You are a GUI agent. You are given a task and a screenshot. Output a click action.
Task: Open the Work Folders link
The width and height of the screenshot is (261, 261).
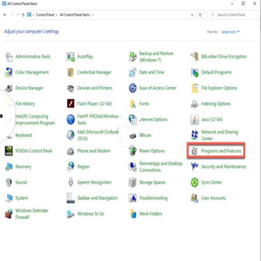pyautogui.click(x=151, y=214)
